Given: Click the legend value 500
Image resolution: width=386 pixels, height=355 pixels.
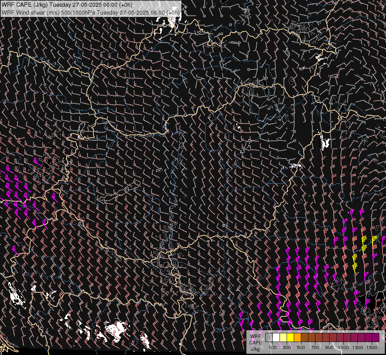Looking at the screenshot, I should click(x=301, y=348).
